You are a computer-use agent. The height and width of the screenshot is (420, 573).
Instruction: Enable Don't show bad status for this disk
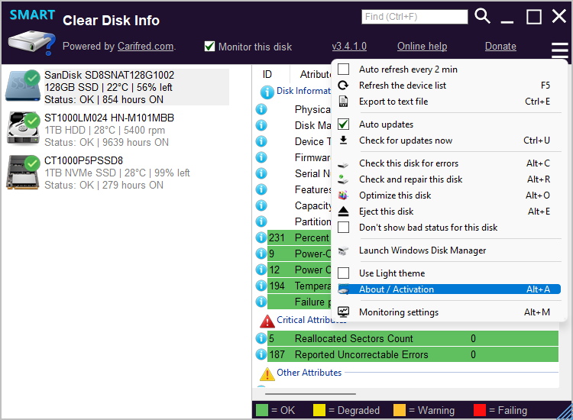[343, 227]
